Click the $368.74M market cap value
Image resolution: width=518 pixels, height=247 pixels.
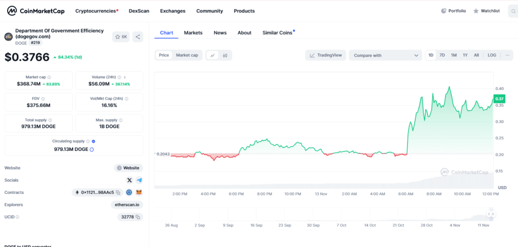[29, 84]
